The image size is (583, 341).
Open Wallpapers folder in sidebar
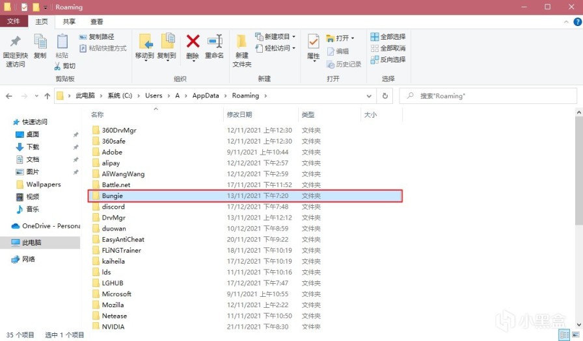(38, 184)
